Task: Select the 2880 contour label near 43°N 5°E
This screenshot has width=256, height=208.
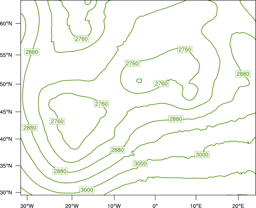Action: click(x=176, y=119)
